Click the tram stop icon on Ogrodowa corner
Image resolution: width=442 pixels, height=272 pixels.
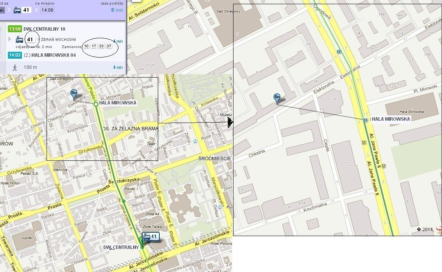(x=339, y=51)
